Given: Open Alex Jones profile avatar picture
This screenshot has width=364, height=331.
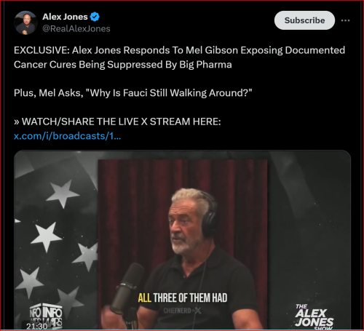Looking at the screenshot, I should (25, 23).
